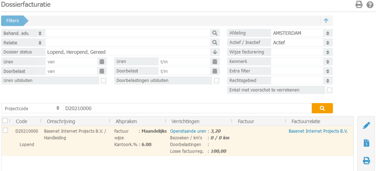This screenshot has height=171, width=376.
Task: Click the search magnifier in Relatie field
Action: click(215, 42)
